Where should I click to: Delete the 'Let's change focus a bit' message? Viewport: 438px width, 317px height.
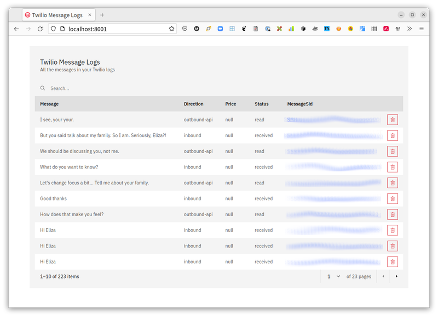393,183
